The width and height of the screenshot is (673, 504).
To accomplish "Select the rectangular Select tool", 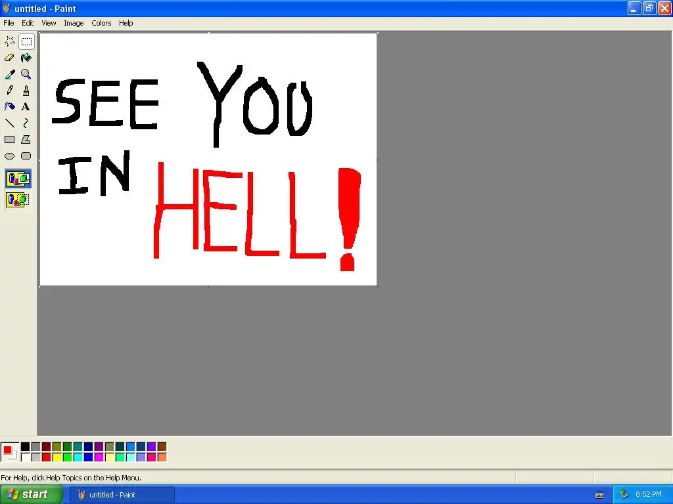I will coord(26,41).
